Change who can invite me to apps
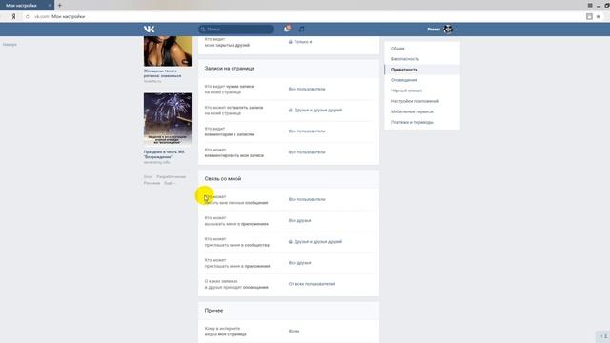610x343 pixels. coord(299,263)
